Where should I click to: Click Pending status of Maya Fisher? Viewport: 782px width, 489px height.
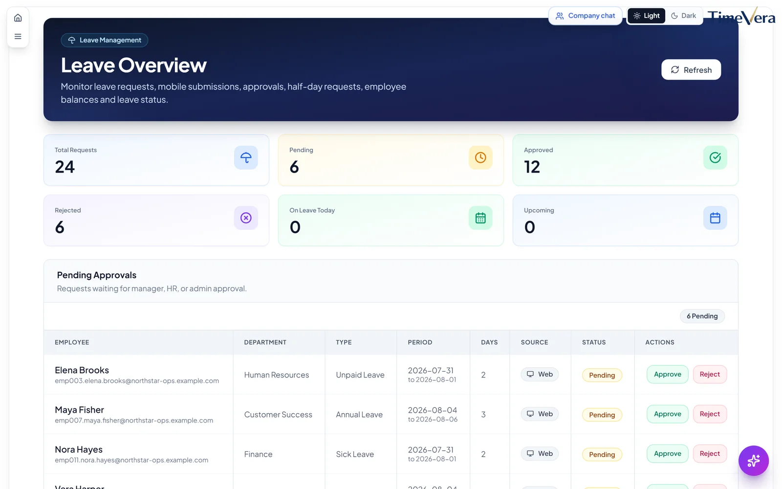tap(602, 415)
